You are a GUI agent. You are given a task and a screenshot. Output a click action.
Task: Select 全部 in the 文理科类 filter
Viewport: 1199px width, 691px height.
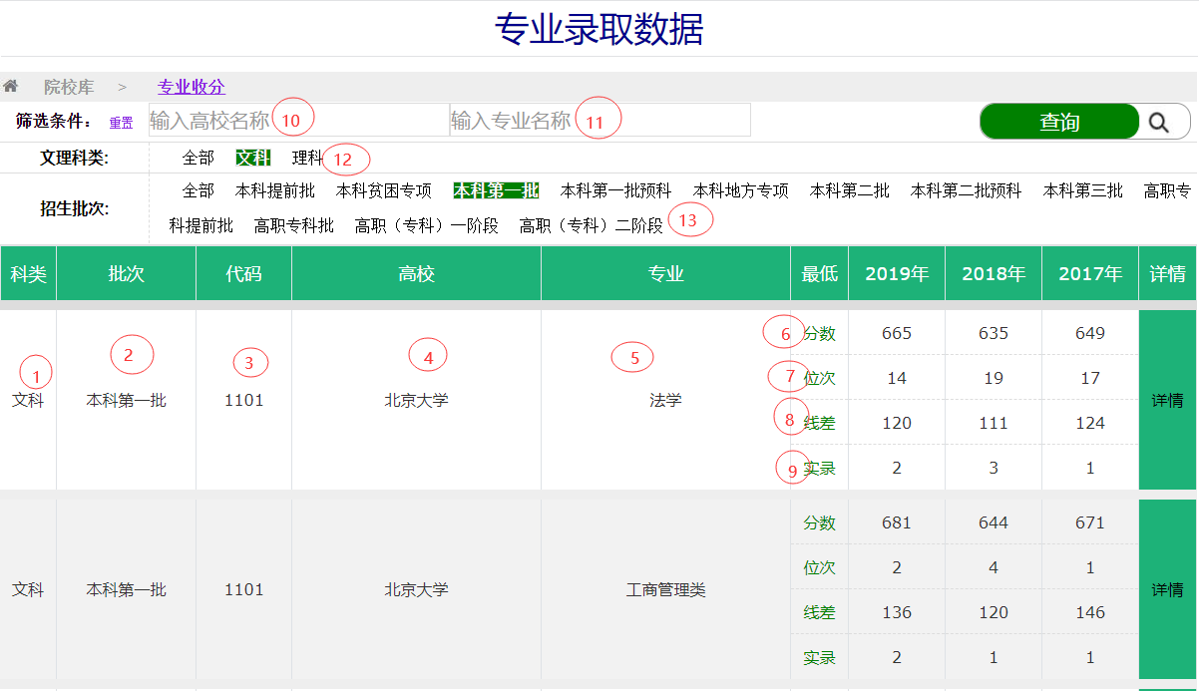click(x=199, y=158)
